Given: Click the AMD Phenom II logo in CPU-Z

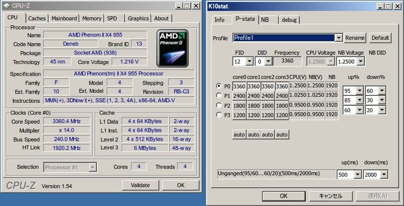Looking at the screenshot, I should point(172,48).
